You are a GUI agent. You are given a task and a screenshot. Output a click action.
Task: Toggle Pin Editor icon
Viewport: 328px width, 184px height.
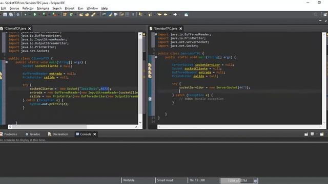[186, 14]
